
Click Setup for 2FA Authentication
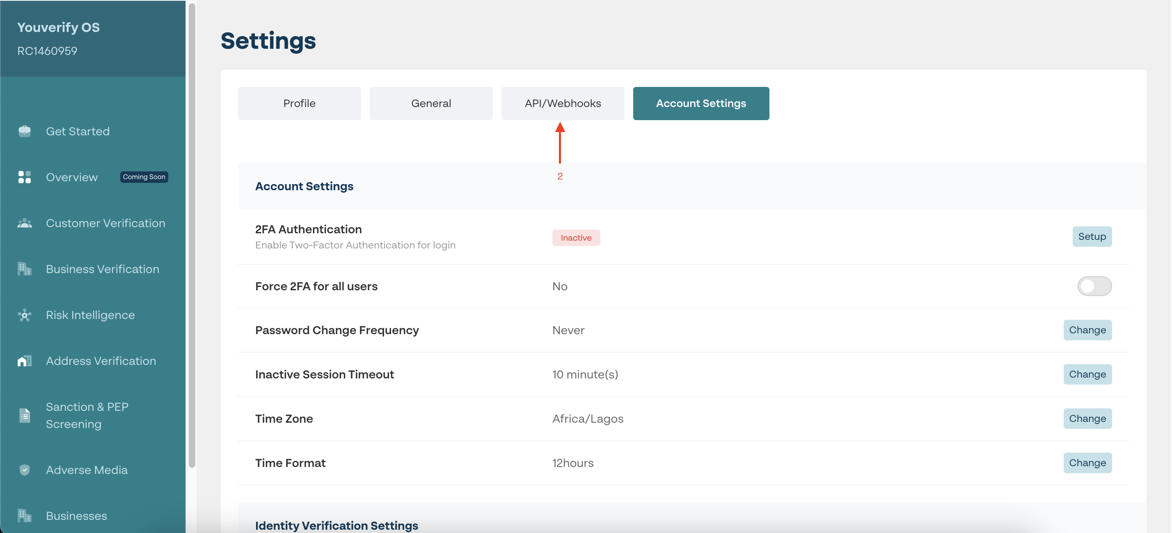click(1092, 237)
